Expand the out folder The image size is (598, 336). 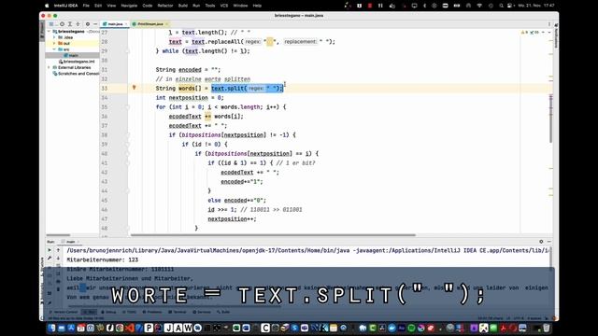pyautogui.click(x=54, y=44)
